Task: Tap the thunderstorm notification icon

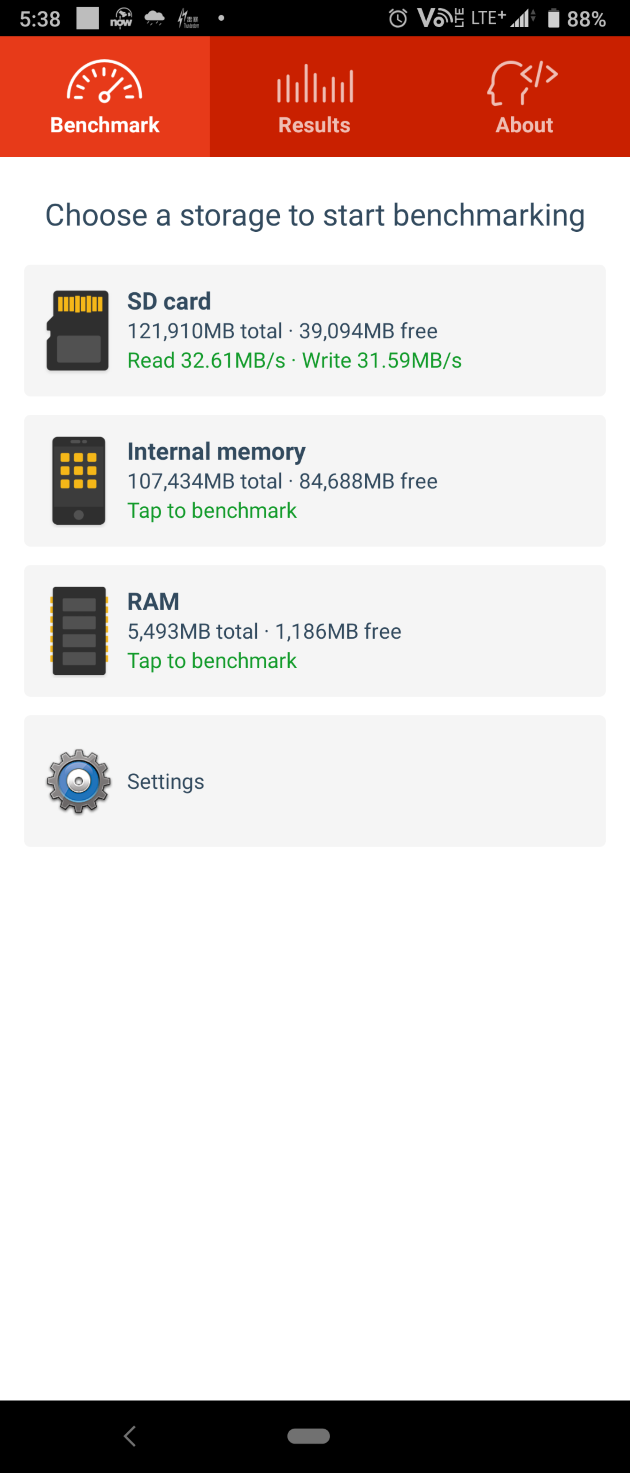Action: pyautogui.click(x=189, y=18)
